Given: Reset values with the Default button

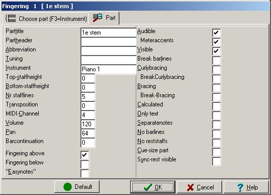Looking at the screenshot, I should (77, 187).
